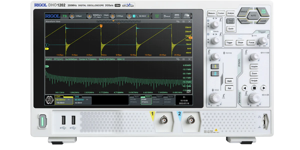Screen dimensions: 300x150
Task: Select the channel 1 ground marker
Action: click(x=47, y=49)
